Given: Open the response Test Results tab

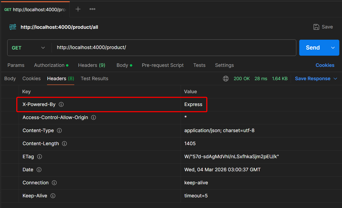Looking at the screenshot, I should coord(94,79).
